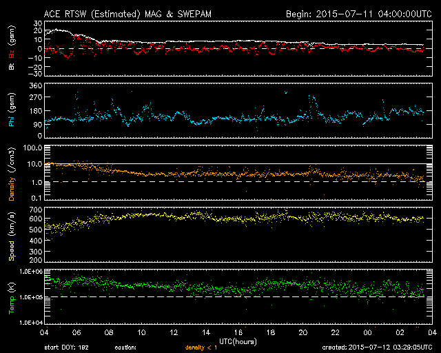Viewport: 441px width, 353px height.
Task: Click the 12 hour tick on the time axis
Action: [x=175, y=333]
